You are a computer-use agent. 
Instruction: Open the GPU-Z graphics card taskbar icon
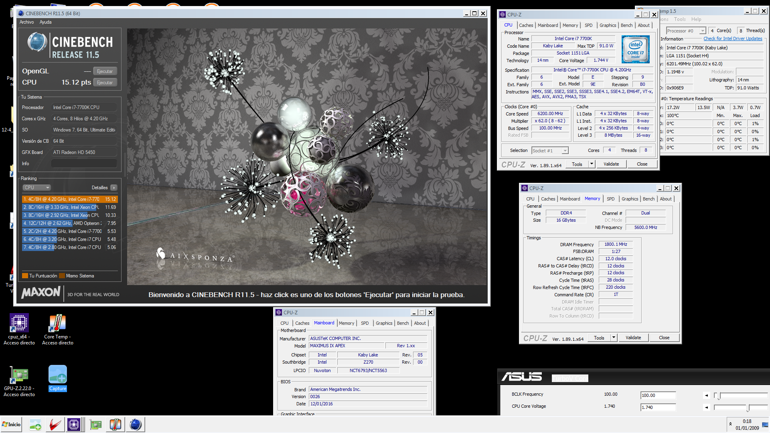coord(95,425)
